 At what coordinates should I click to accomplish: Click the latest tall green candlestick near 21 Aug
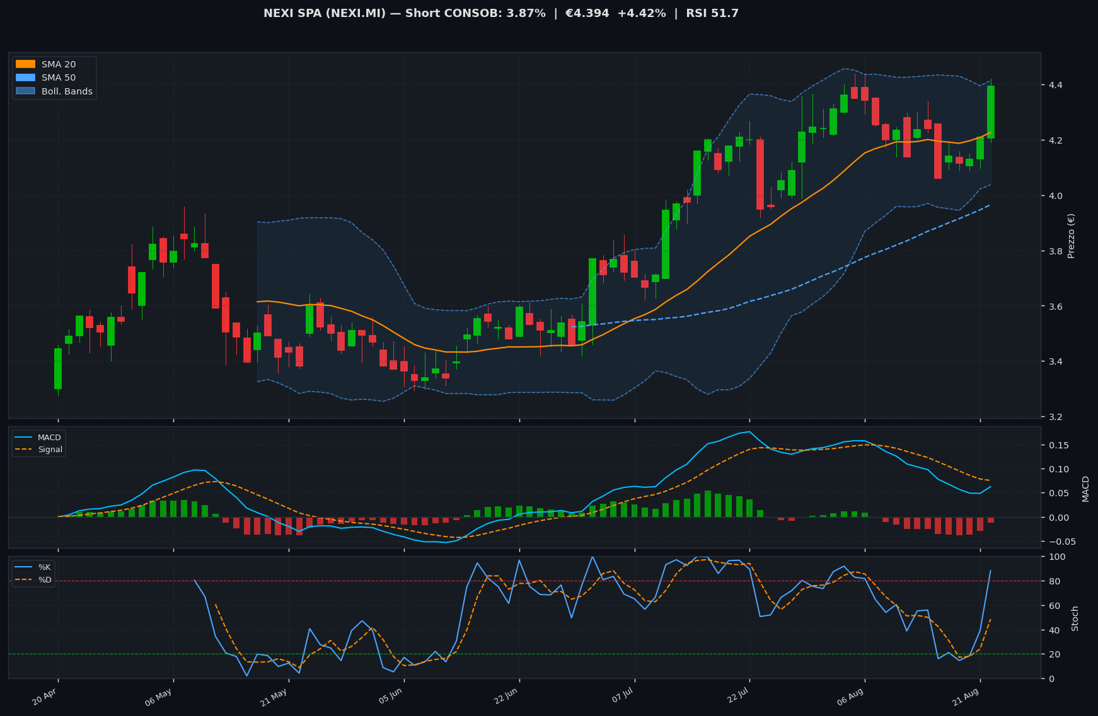991,112
